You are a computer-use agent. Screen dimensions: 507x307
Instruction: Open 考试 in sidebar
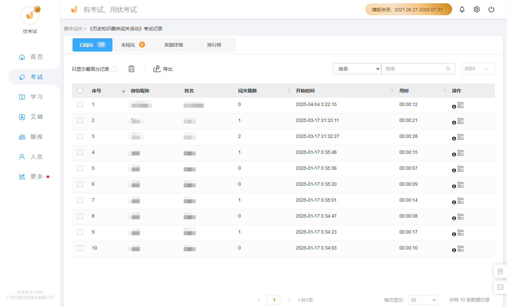click(x=31, y=77)
